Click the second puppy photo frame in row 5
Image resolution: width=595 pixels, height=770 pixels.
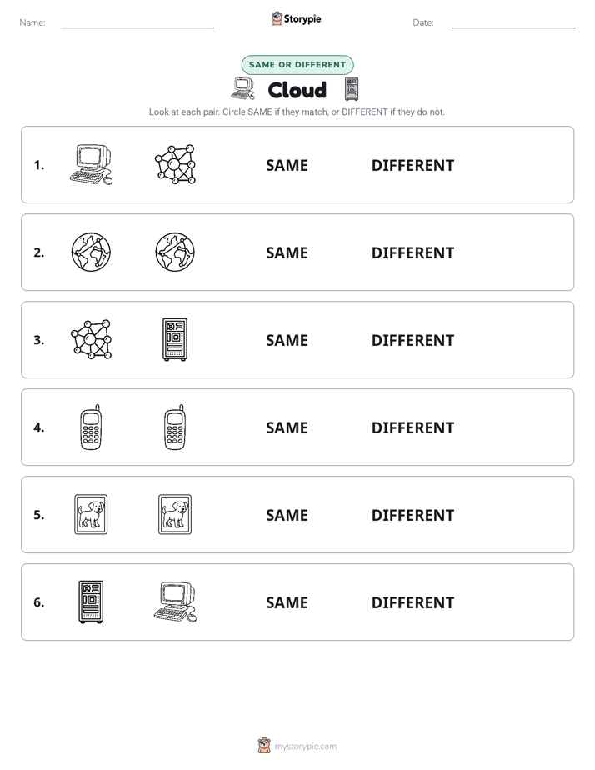tap(175, 514)
